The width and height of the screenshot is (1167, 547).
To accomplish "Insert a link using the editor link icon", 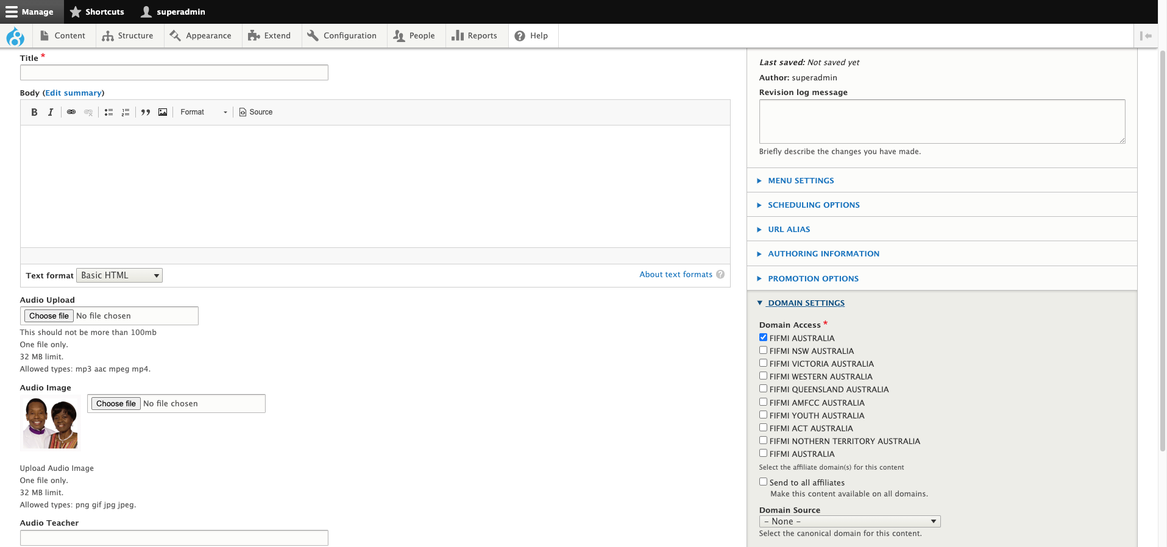I will coord(71,112).
